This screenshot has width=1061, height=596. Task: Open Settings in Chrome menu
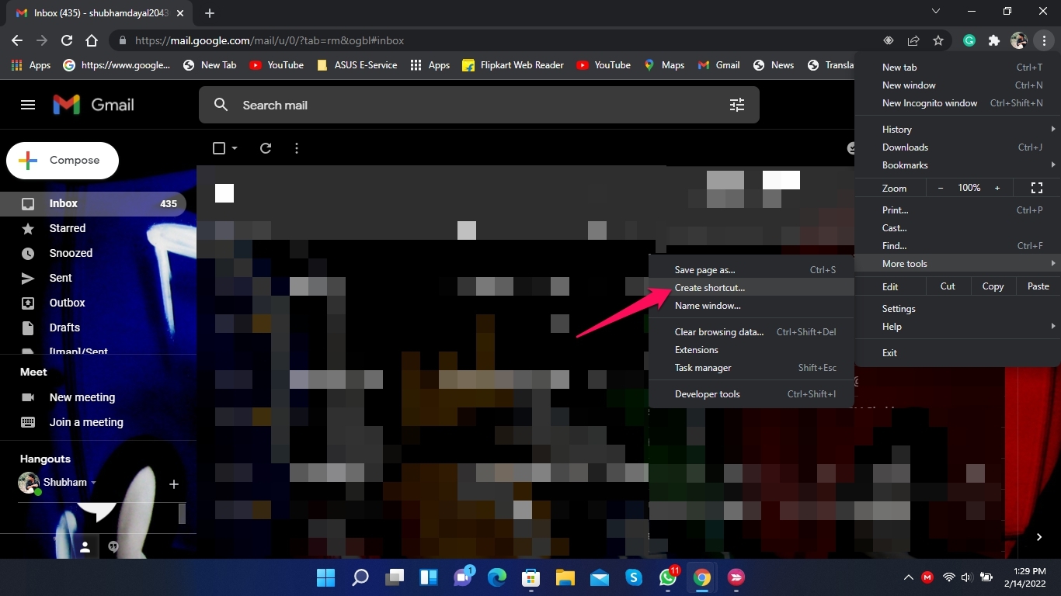click(x=957, y=308)
